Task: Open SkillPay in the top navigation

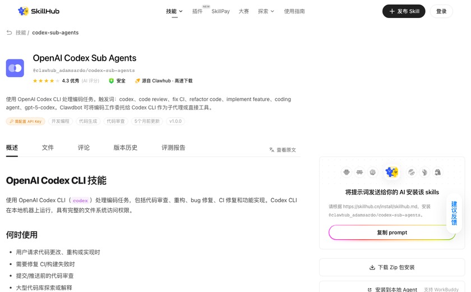Action: pos(220,11)
